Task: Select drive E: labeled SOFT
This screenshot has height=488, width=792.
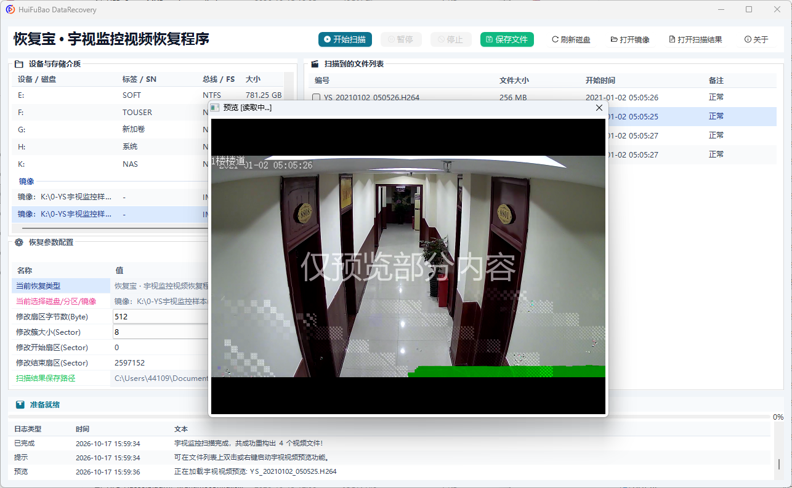Action: [148, 95]
